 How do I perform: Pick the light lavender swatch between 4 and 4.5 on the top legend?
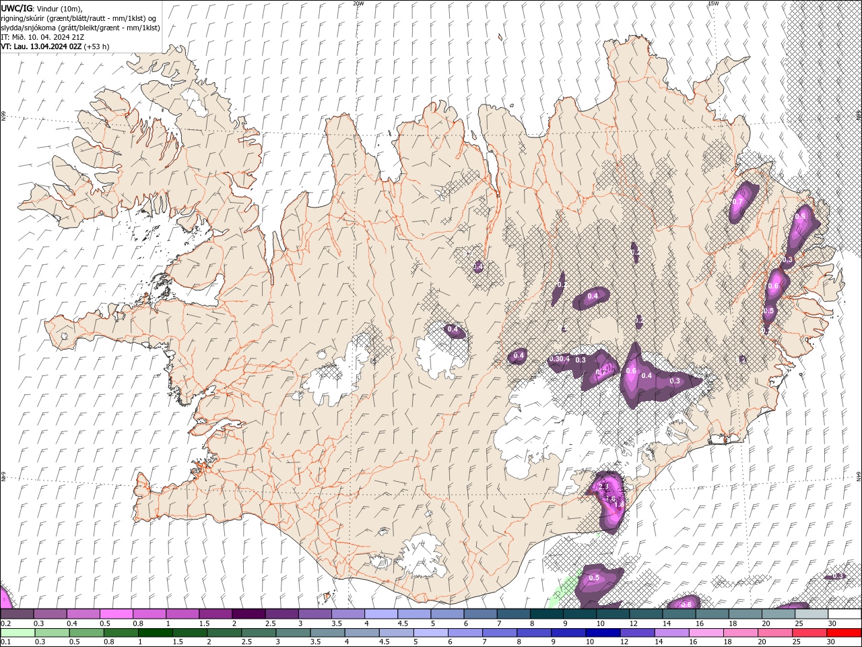(381, 614)
